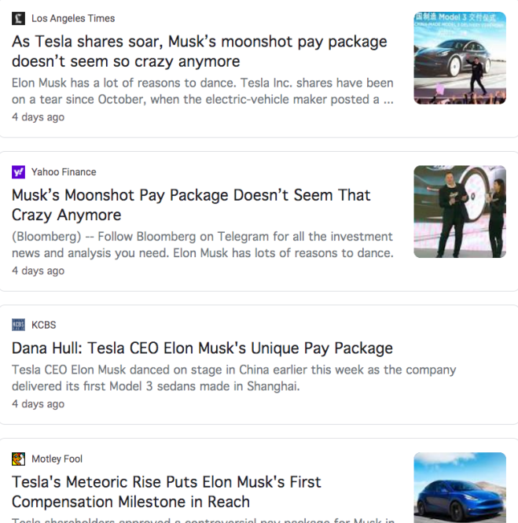The image size is (518, 523).
Task: Click the Yahoo Finance purple logo icon
Action: tap(18, 171)
